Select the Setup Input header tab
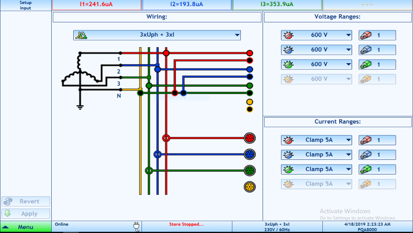Viewport: 413px width, 233px height. click(x=25, y=5)
